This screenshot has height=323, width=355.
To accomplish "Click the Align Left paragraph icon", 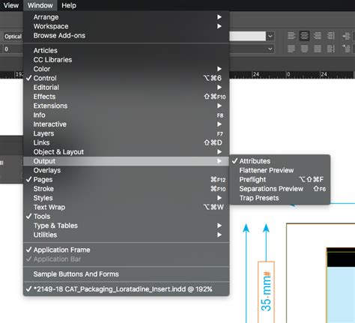I will pos(291,35).
